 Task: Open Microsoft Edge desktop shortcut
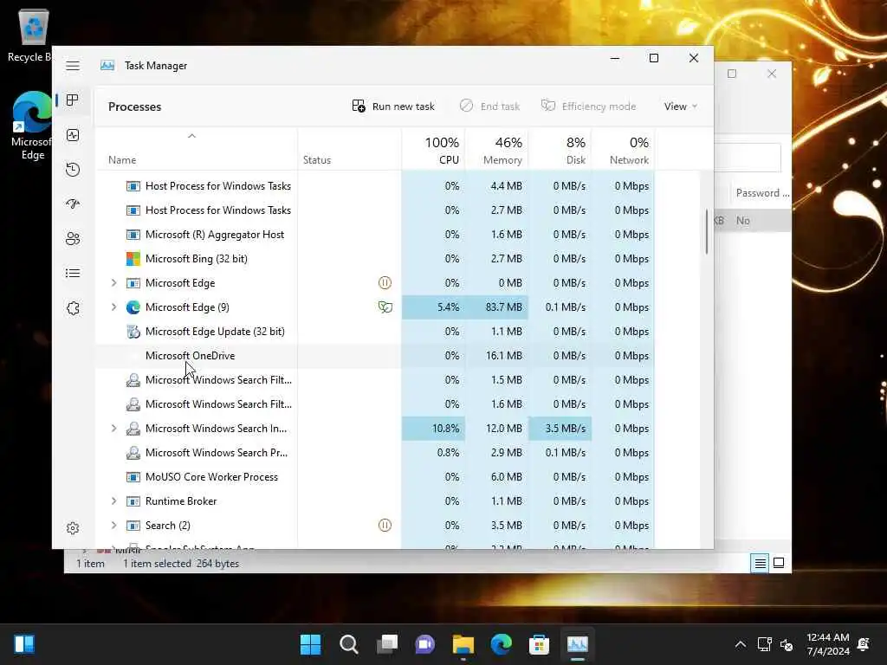32,126
